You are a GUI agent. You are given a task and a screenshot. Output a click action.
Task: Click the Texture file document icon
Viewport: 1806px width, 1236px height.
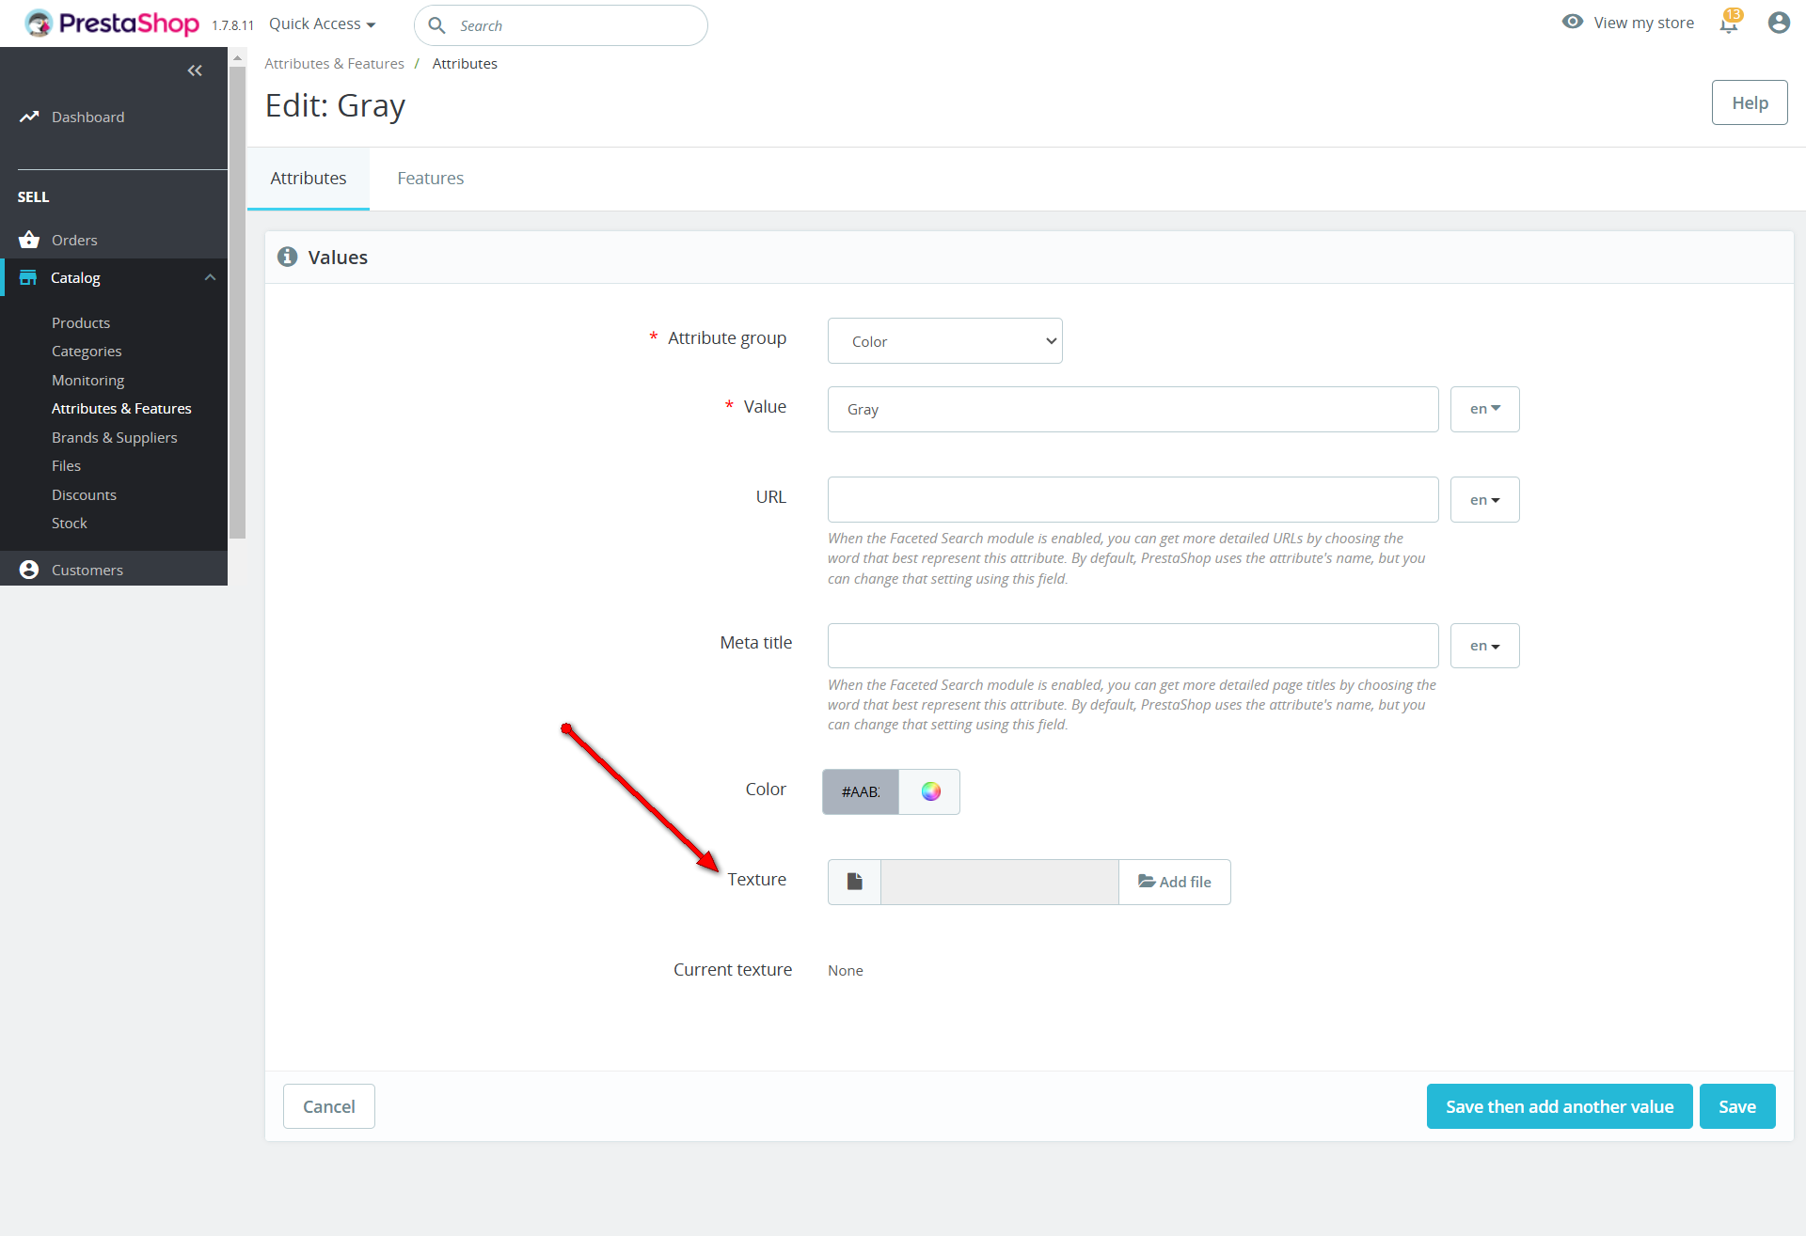854,882
